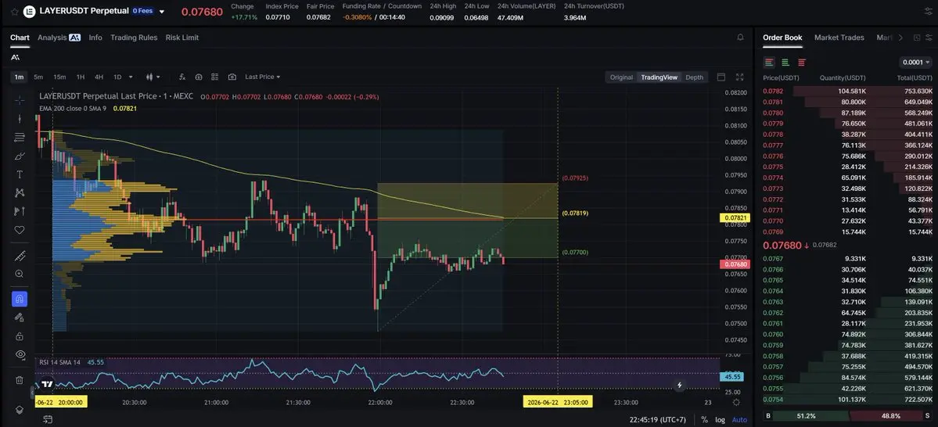Activate the zoom in magnifier tool
Screen dimensions: 938x427
click(20, 274)
